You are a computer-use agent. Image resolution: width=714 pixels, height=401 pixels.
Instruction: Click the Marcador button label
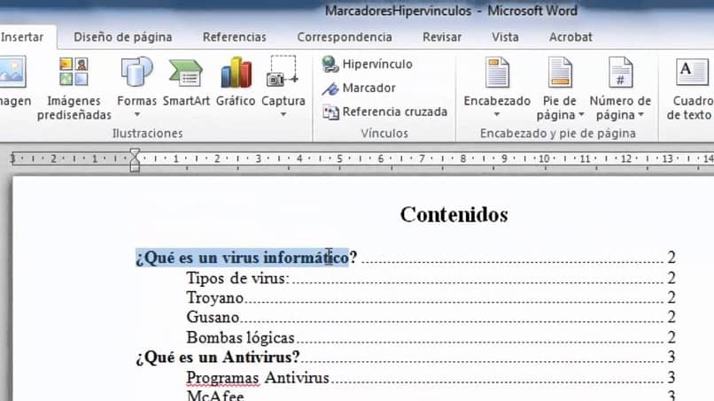click(369, 88)
